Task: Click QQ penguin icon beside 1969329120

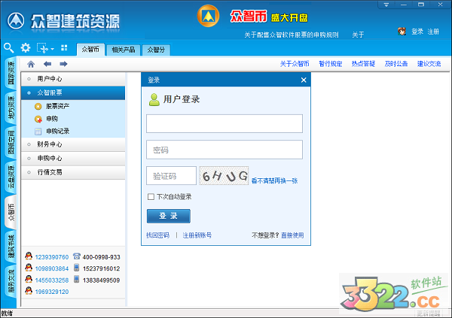Action: (x=29, y=290)
